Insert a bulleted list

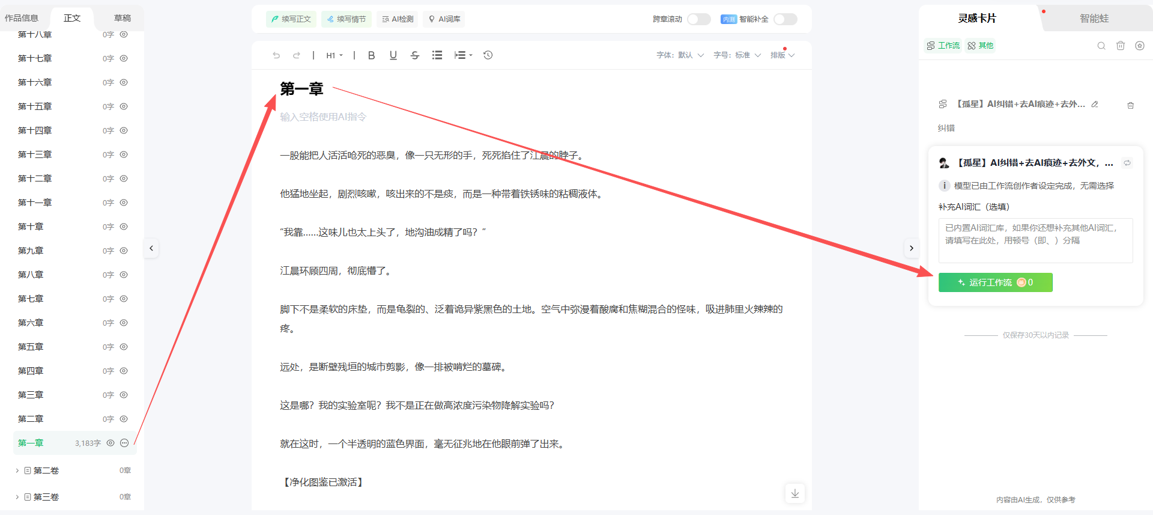pos(437,55)
